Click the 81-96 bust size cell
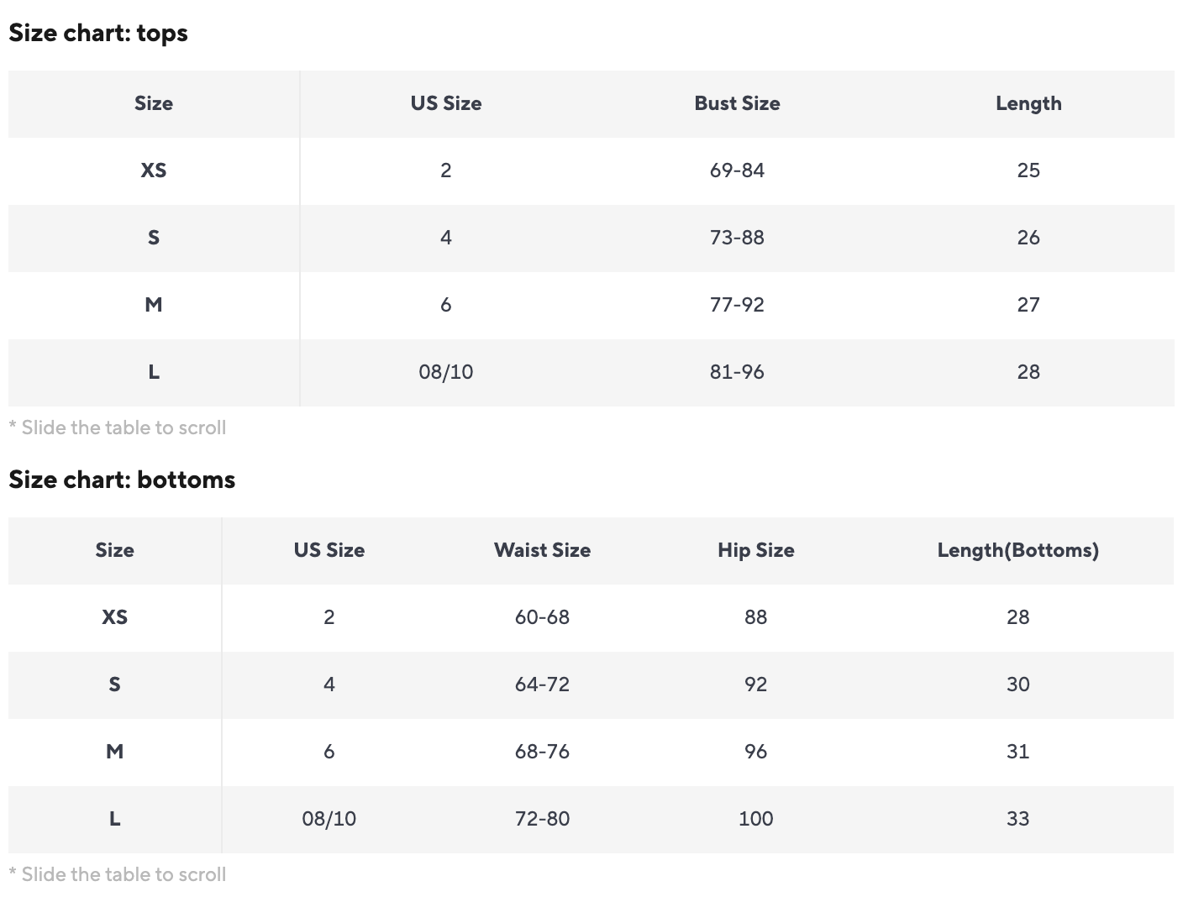This screenshot has width=1183, height=897. 737,372
